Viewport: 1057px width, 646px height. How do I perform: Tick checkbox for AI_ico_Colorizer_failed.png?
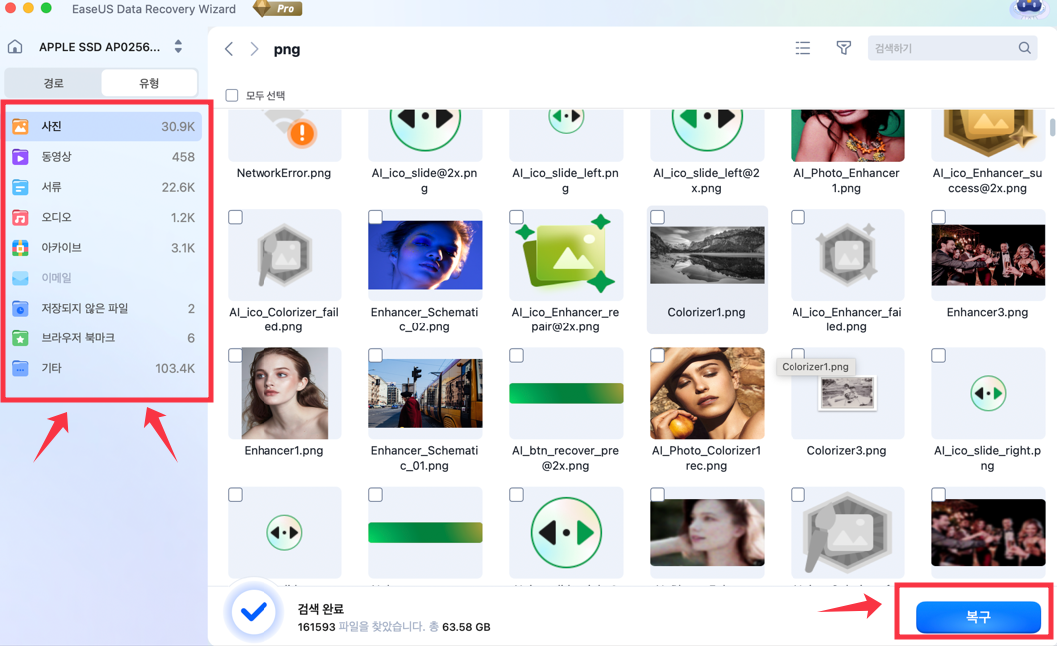tap(235, 217)
